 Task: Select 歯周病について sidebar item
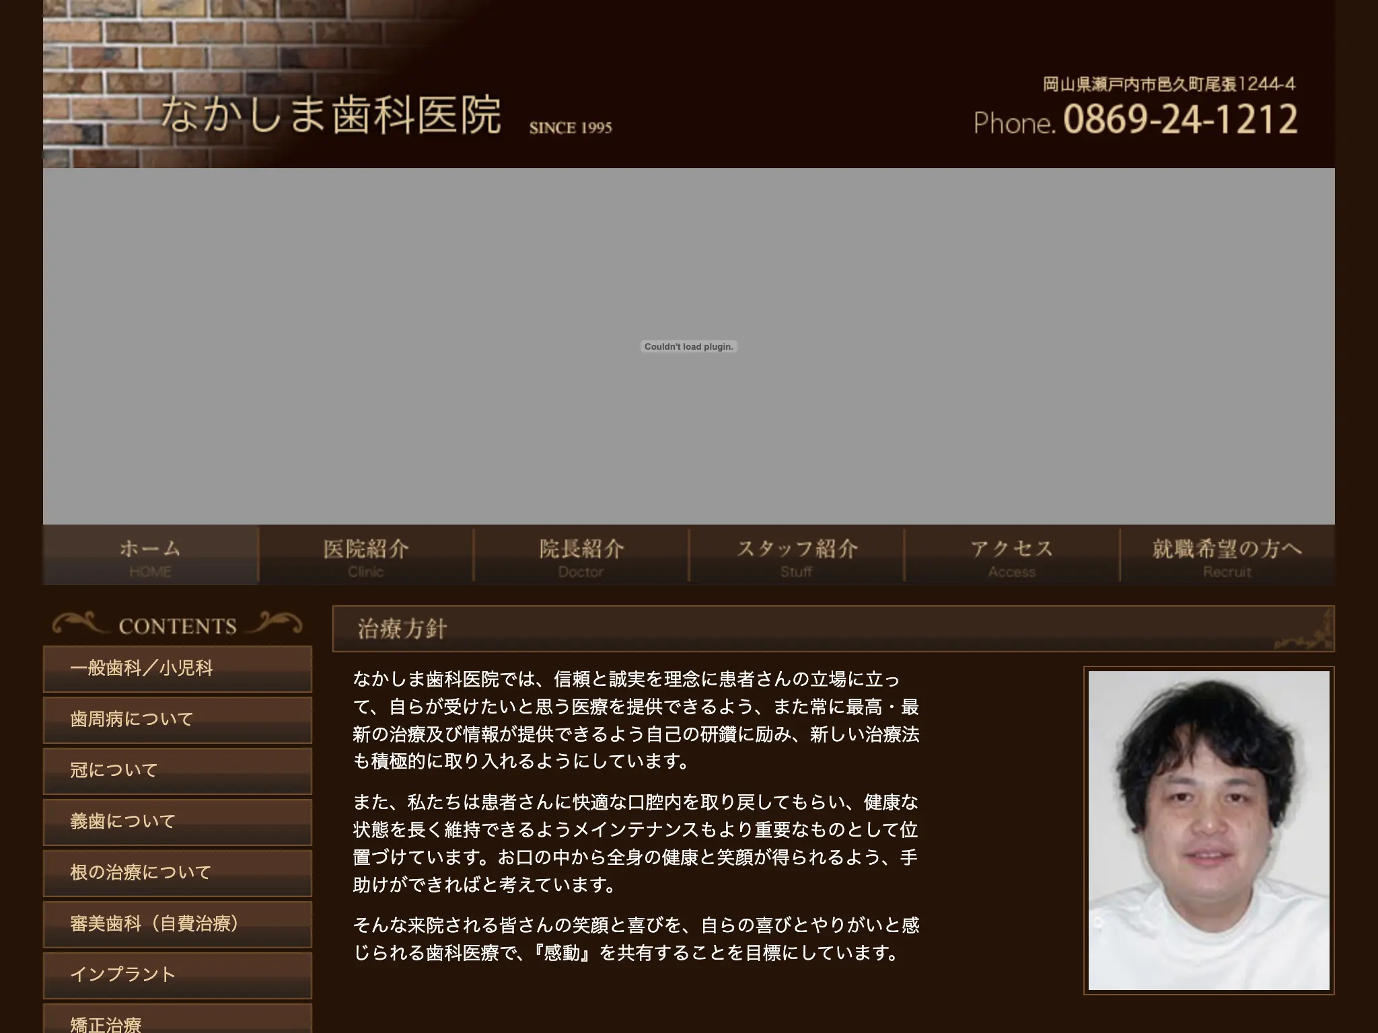coord(178,720)
